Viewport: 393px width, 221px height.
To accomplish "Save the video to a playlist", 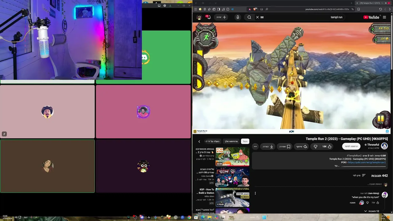I will [285, 147].
